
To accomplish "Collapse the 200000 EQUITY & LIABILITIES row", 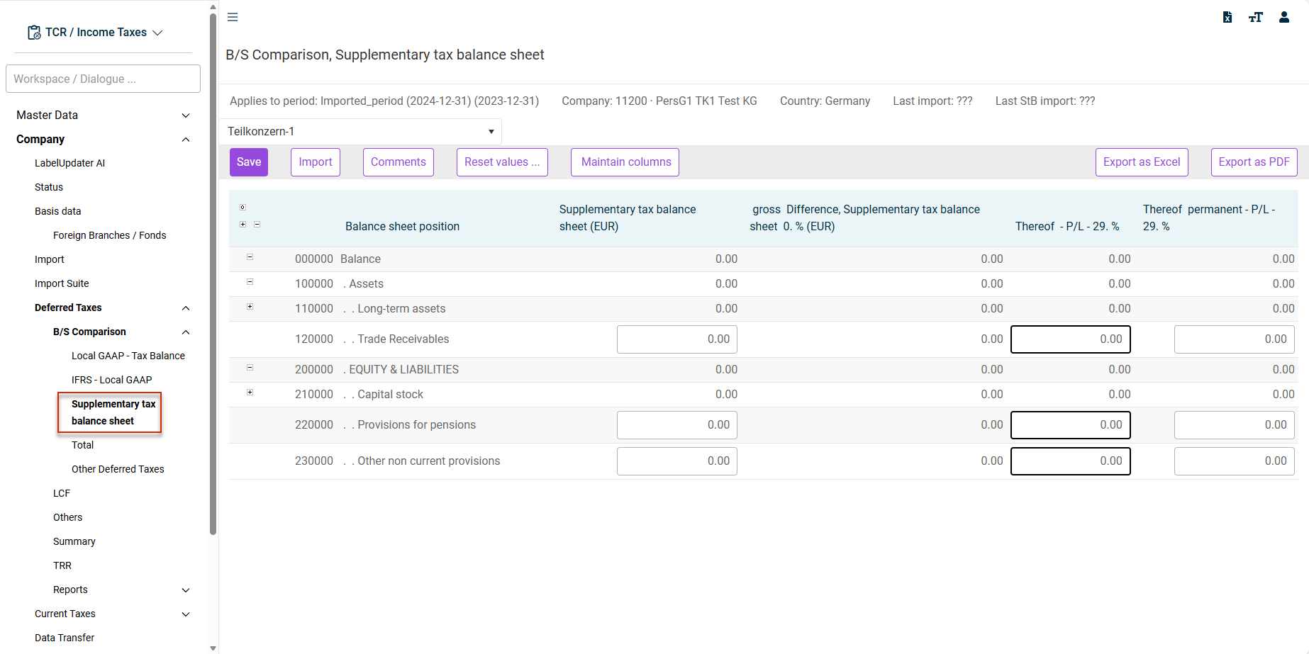I will pyautogui.click(x=250, y=368).
